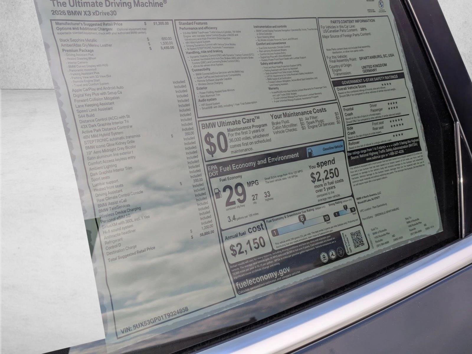Click 'Ambient Lighting' line
Screen dimensions: 472x354
click(x=103, y=168)
